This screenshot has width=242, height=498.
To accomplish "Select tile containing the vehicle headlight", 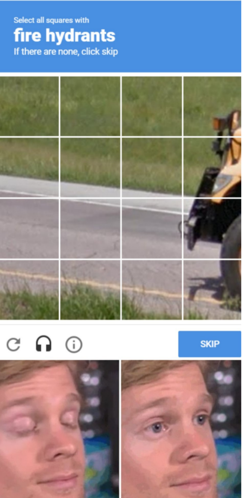I will coord(212,167).
